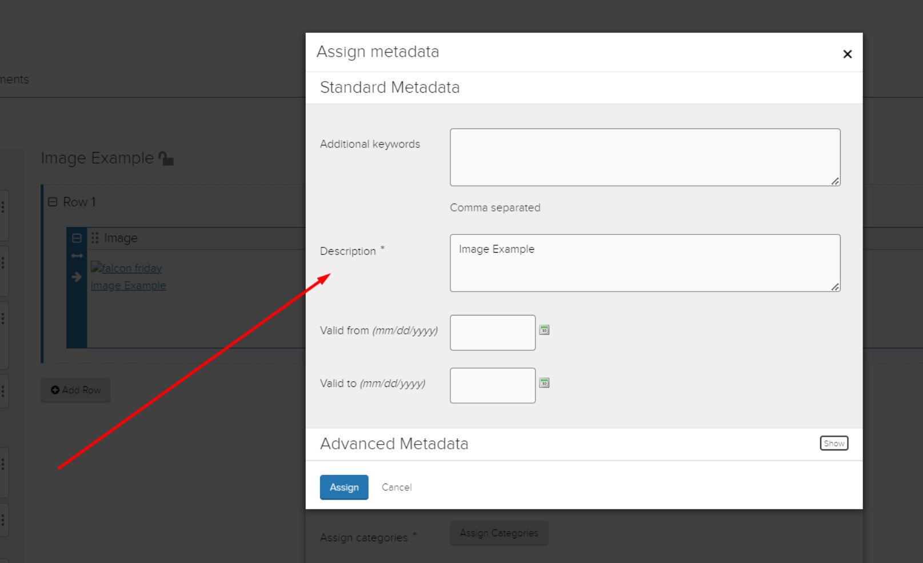The height and width of the screenshot is (563, 923).
Task: Click the Advanced Metadata heading
Action: point(394,444)
